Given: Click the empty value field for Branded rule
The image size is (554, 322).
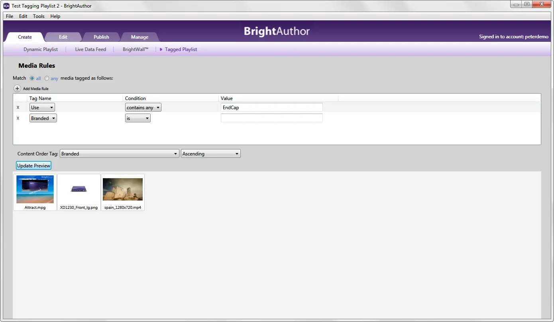Looking at the screenshot, I should point(271,118).
